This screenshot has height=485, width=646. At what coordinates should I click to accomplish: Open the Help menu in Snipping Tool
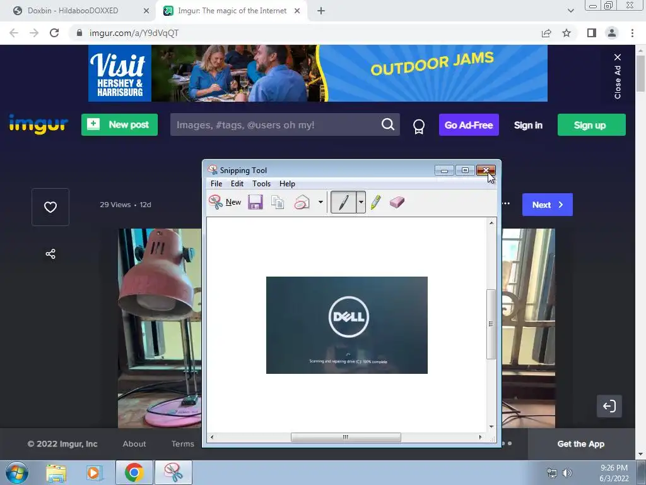pyautogui.click(x=287, y=184)
